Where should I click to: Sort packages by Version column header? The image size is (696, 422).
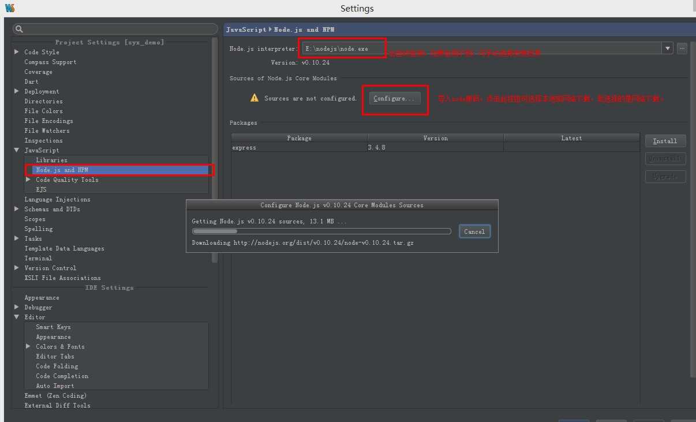[435, 138]
